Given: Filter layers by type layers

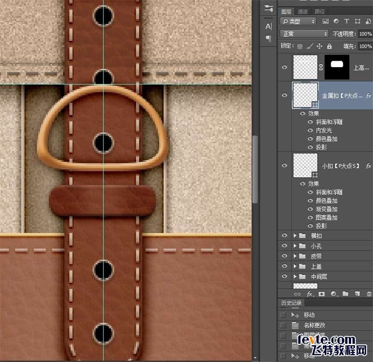Looking at the screenshot, I should (346, 21).
